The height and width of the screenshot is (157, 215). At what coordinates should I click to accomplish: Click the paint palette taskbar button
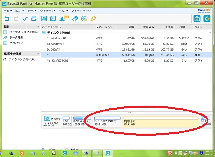(97, 153)
